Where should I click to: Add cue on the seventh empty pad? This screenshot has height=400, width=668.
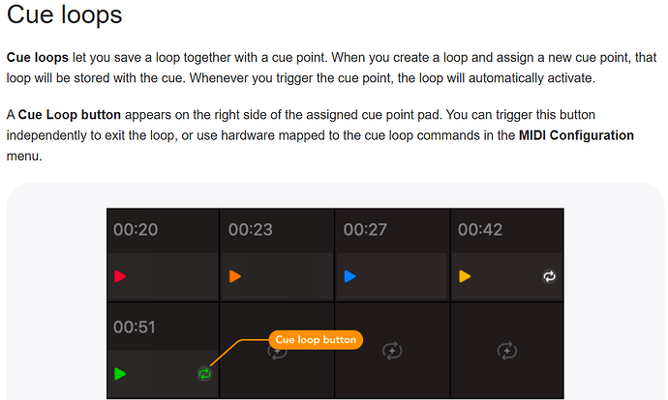coord(392,351)
